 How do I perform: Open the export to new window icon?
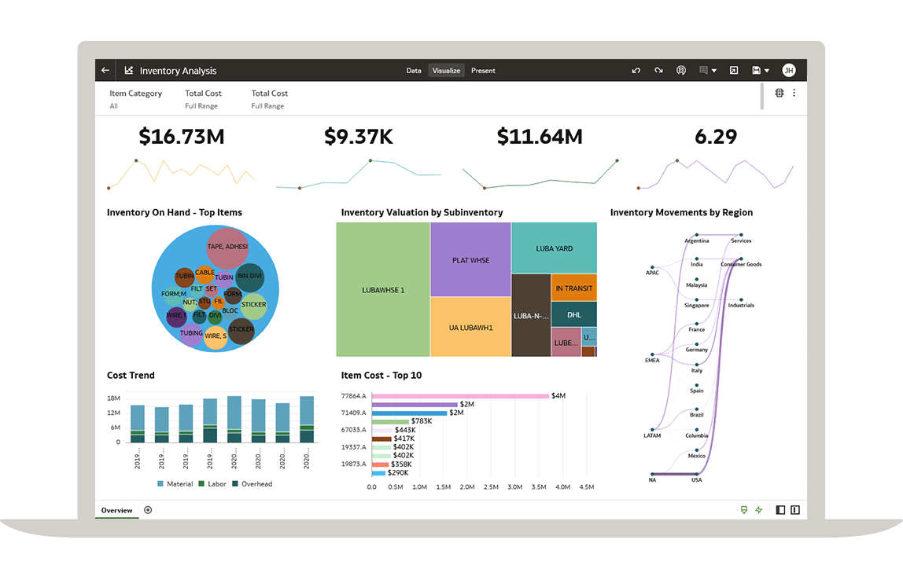[733, 71]
